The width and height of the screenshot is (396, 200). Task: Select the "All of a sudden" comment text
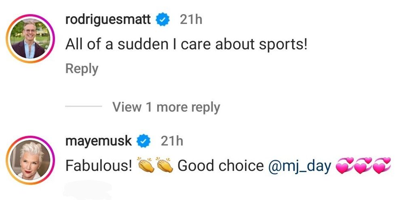[x=186, y=44]
